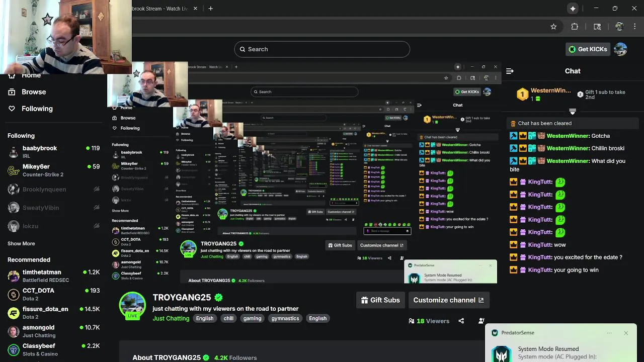This screenshot has height=362, width=644.
Task: Click the gaming tag
Action: point(252,318)
